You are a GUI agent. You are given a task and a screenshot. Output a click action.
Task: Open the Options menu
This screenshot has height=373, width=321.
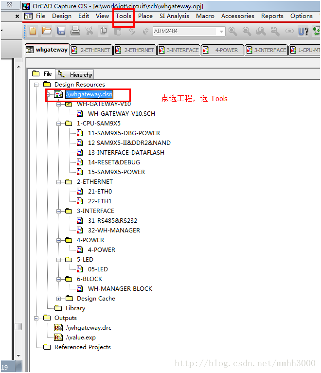tap(301, 16)
